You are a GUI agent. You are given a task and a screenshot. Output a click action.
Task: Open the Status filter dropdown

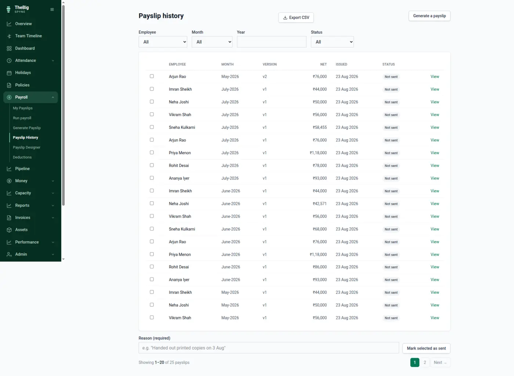point(332,42)
